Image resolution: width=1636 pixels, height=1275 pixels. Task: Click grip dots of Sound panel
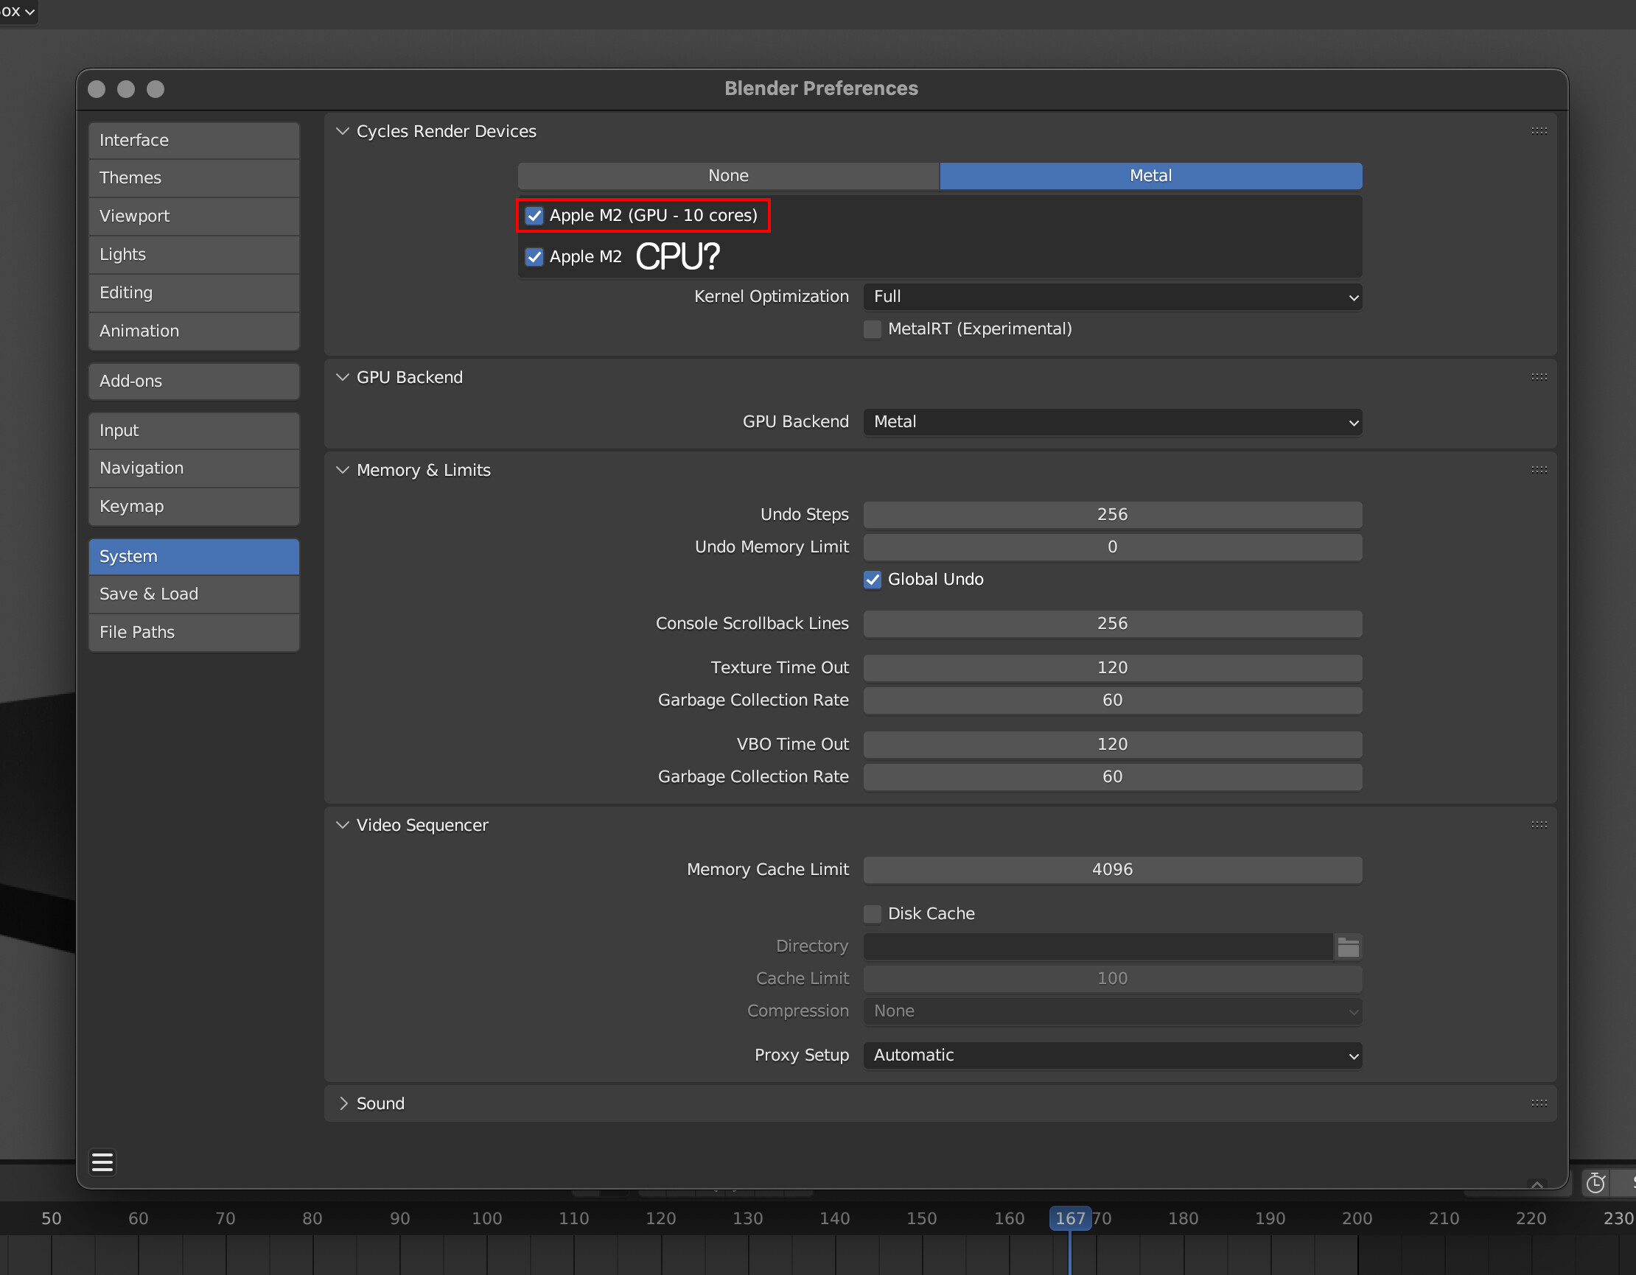click(1539, 1103)
